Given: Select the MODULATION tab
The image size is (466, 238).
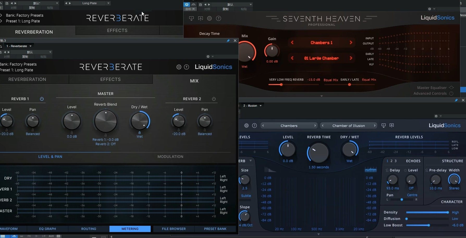Looking at the screenshot, I should [170, 156].
